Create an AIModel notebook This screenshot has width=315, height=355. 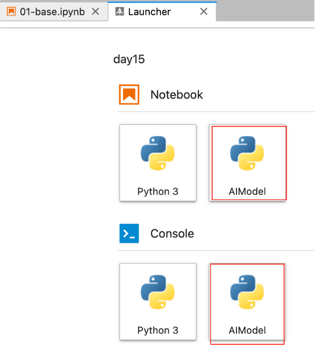click(x=247, y=163)
